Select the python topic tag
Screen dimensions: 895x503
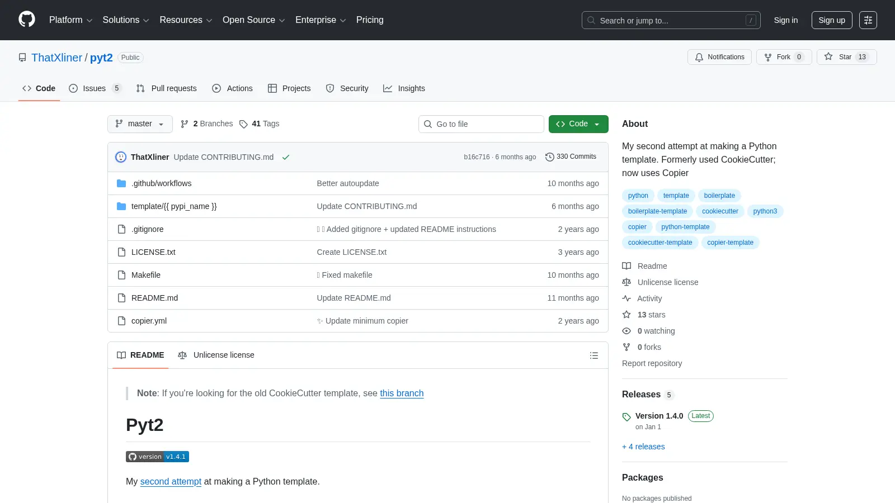[638, 196]
